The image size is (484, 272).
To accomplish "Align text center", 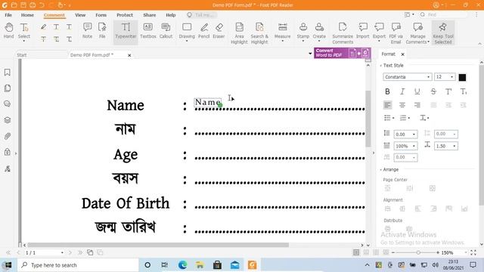I will (402, 105).
